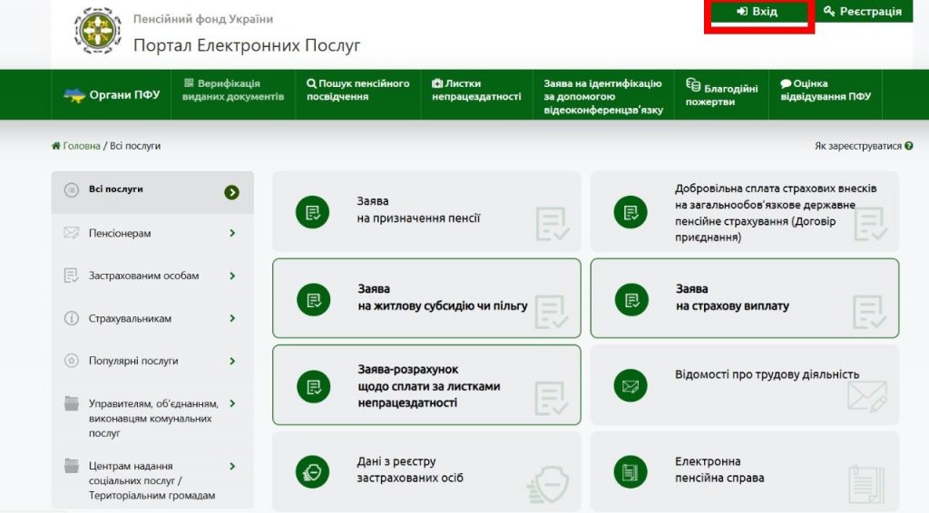This screenshot has height=513, width=929.
Task: Click the home icon in the breadcrumb
Action: tap(56, 146)
